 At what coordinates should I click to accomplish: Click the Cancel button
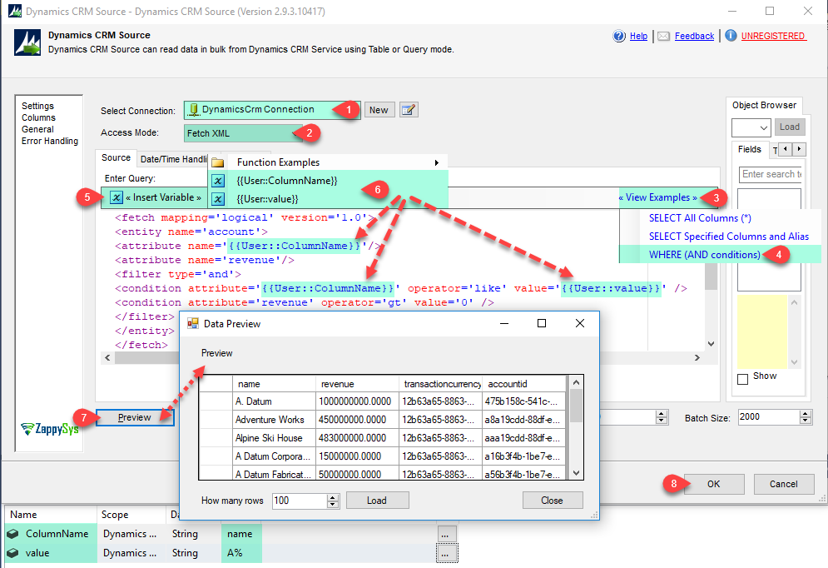[783, 484]
